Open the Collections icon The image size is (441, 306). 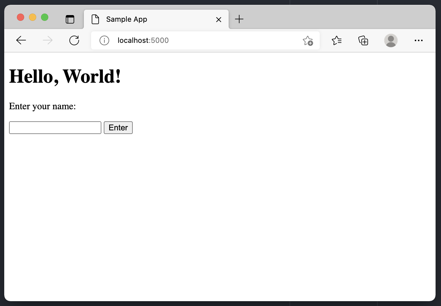tap(363, 40)
